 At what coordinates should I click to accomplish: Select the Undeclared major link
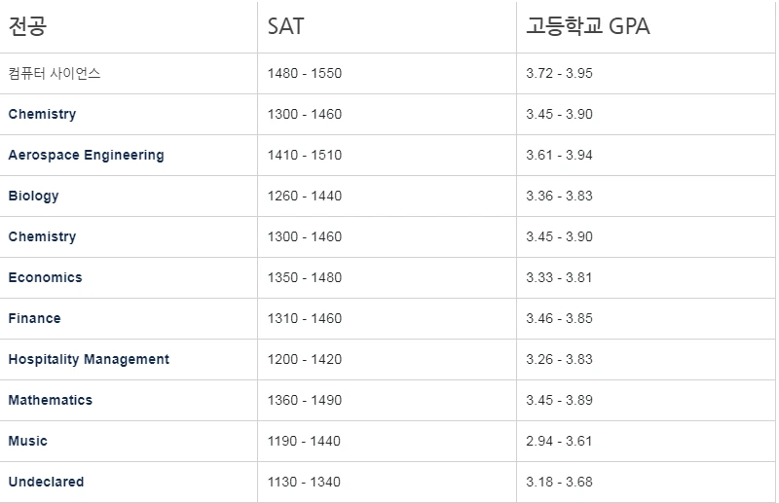coord(46,482)
